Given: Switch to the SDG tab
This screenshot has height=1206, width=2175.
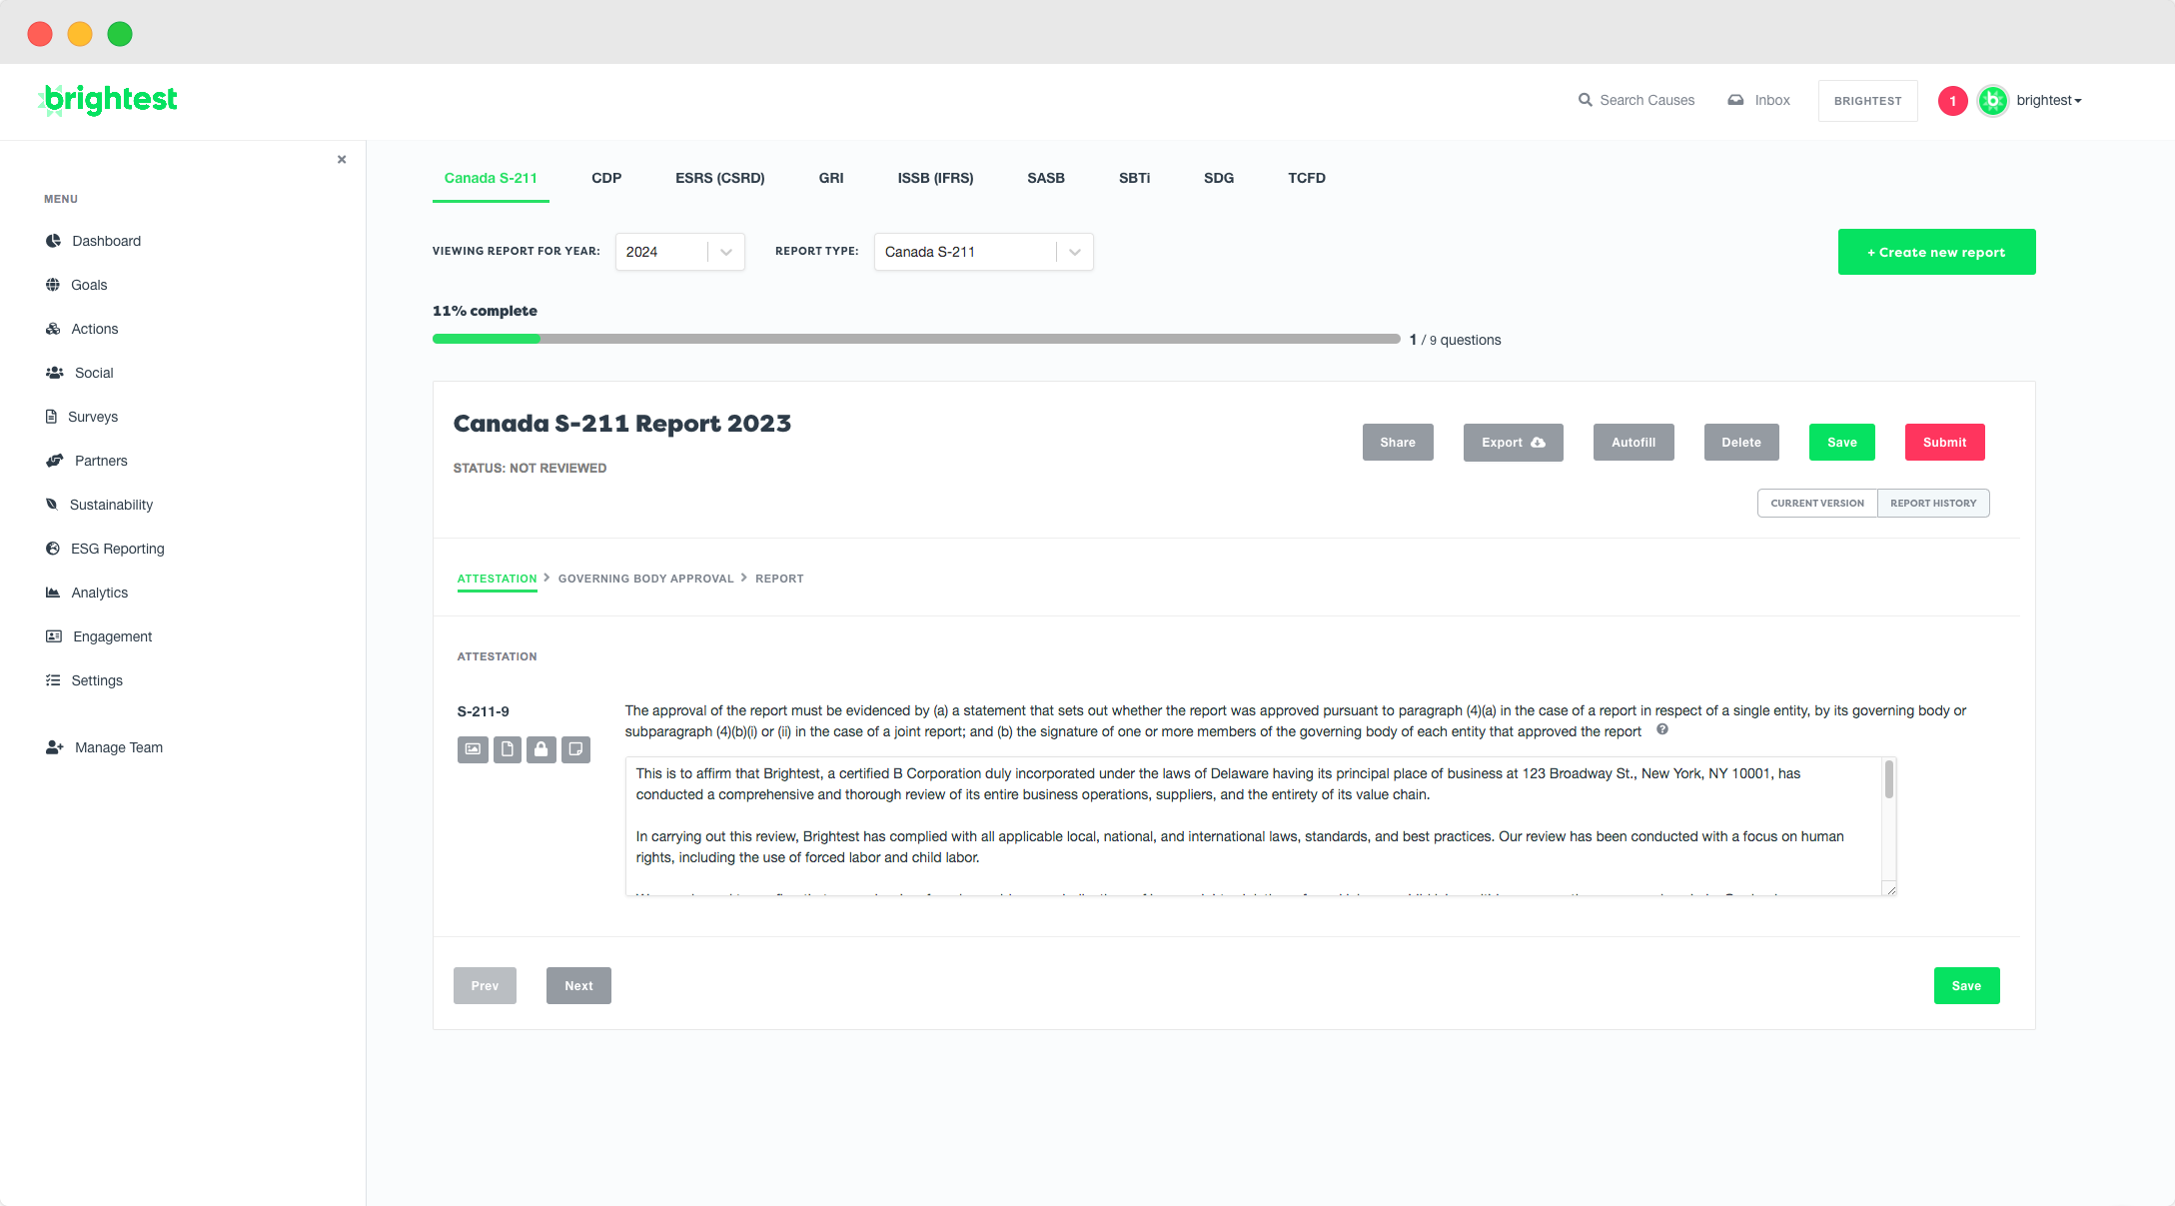Looking at the screenshot, I should click(x=1219, y=178).
